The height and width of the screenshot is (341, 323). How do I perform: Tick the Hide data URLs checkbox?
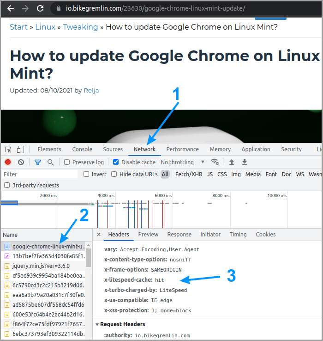point(114,174)
